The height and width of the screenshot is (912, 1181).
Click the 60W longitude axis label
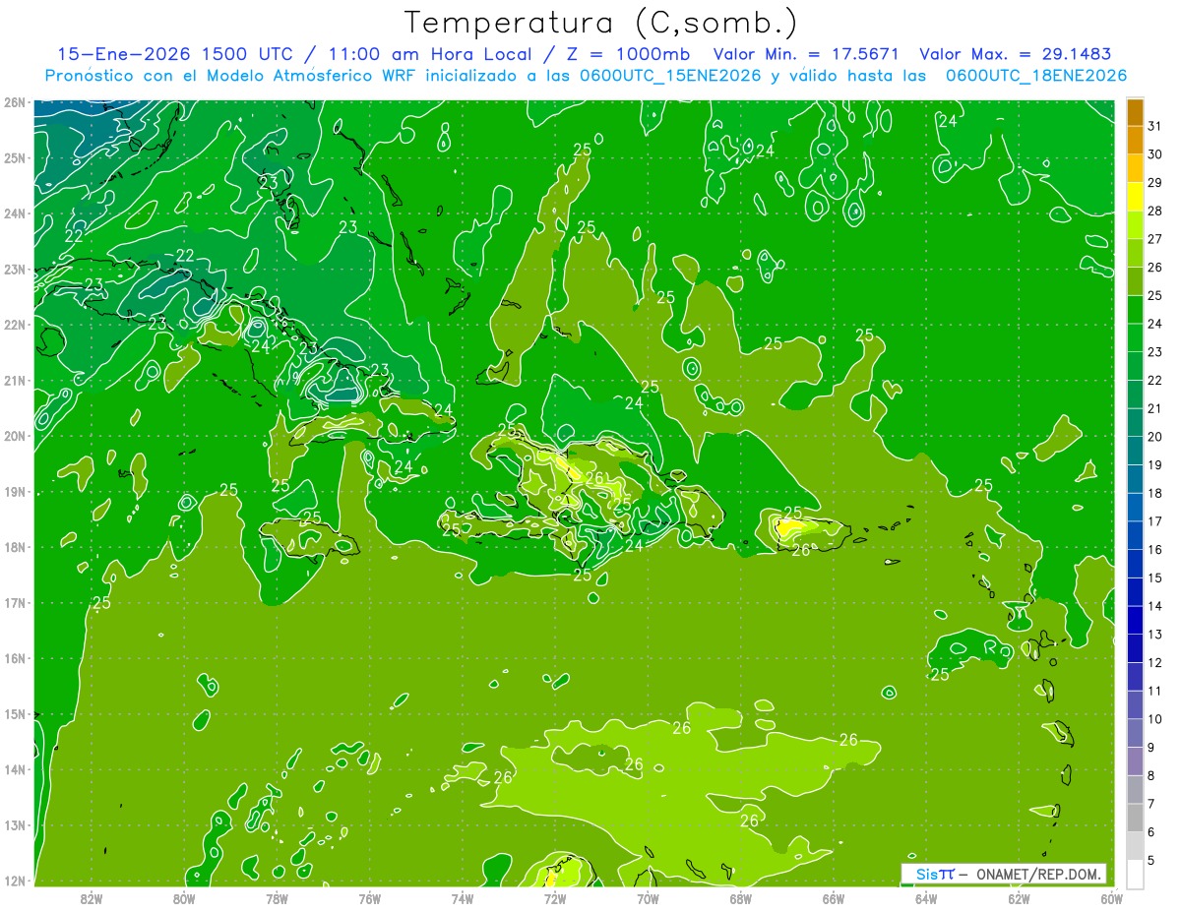(x=1111, y=898)
